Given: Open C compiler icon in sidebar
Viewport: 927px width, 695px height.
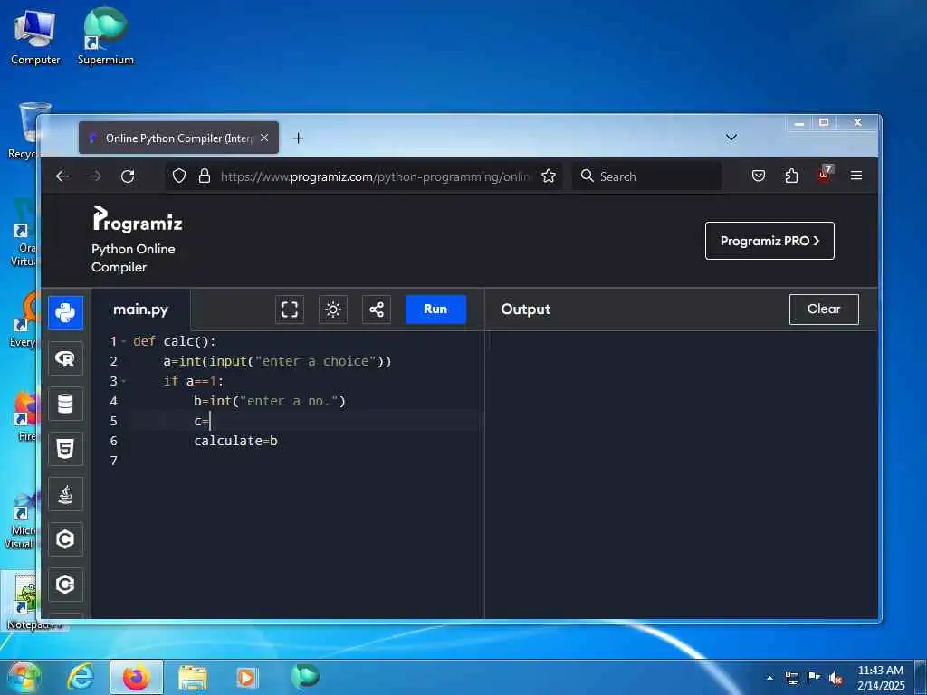Looking at the screenshot, I should [x=65, y=539].
